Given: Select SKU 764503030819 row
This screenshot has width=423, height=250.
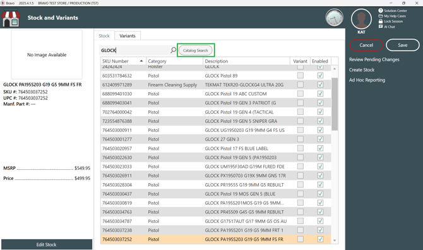Looking at the screenshot, I should pos(215,203).
